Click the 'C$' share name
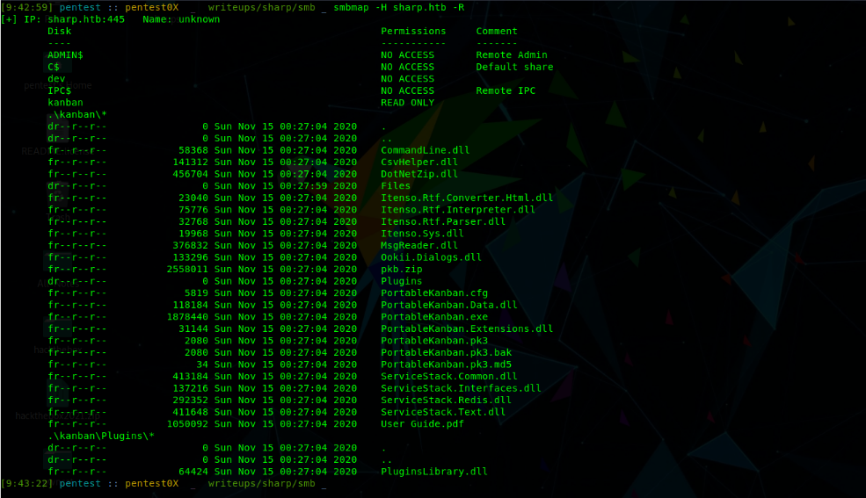 pyautogui.click(x=53, y=67)
